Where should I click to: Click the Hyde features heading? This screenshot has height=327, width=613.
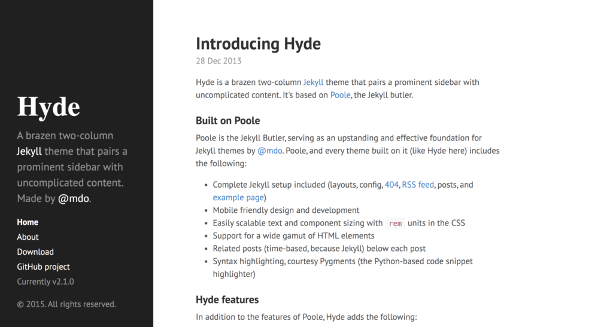pyautogui.click(x=227, y=299)
